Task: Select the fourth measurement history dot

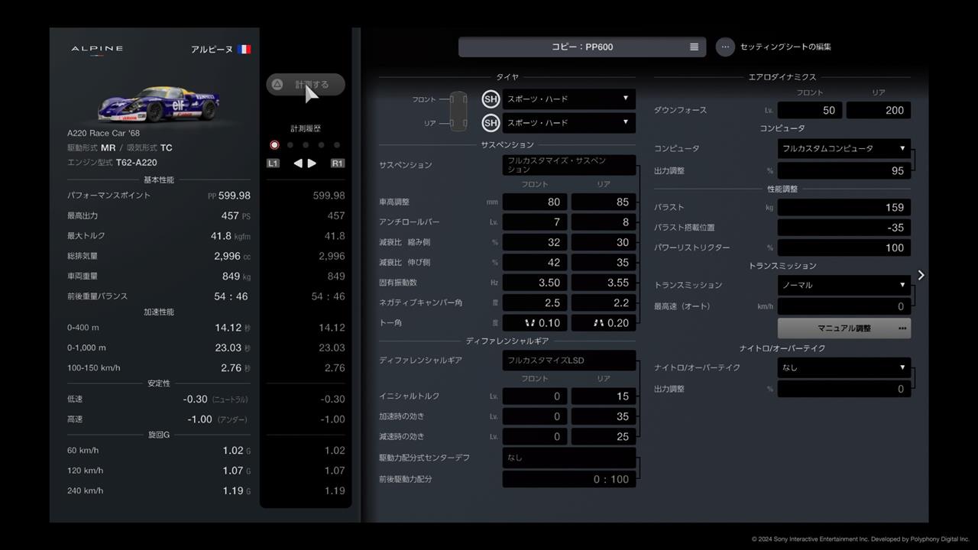Action: 321,145
